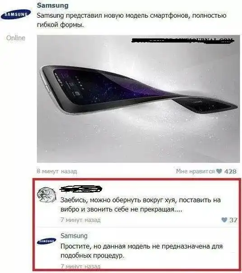Click the Samsung post text about flexible smartphones
The height and width of the screenshot is (273, 242).
[131, 20]
